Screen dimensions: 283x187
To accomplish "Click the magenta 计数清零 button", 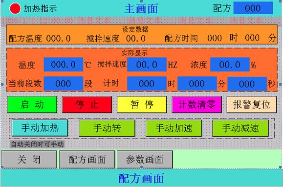I will pos(196,105).
